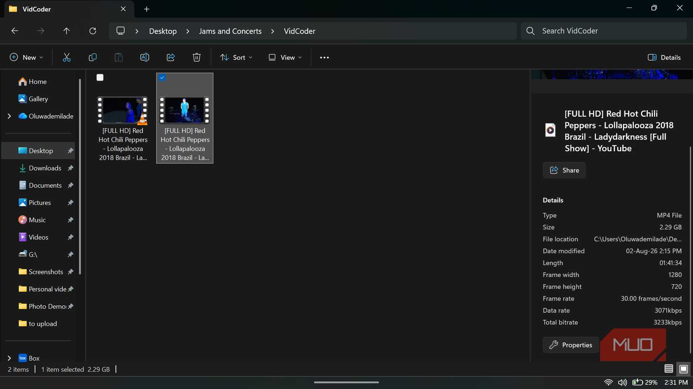Switch to details list view icon in status bar
Screen dimensions: 693x389
[669, 369]
